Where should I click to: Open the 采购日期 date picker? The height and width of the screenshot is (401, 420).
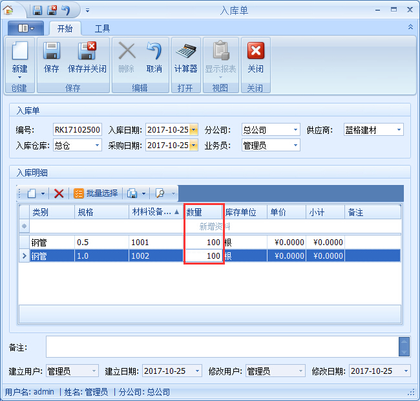193,146
